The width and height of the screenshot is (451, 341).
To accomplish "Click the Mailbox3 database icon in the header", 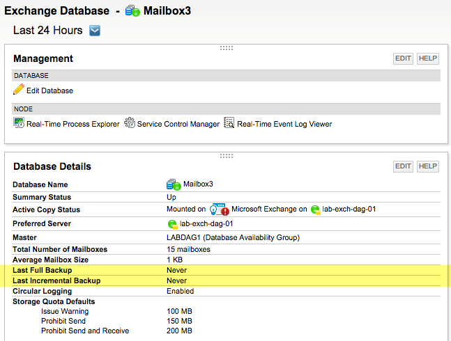I will 132,11.
